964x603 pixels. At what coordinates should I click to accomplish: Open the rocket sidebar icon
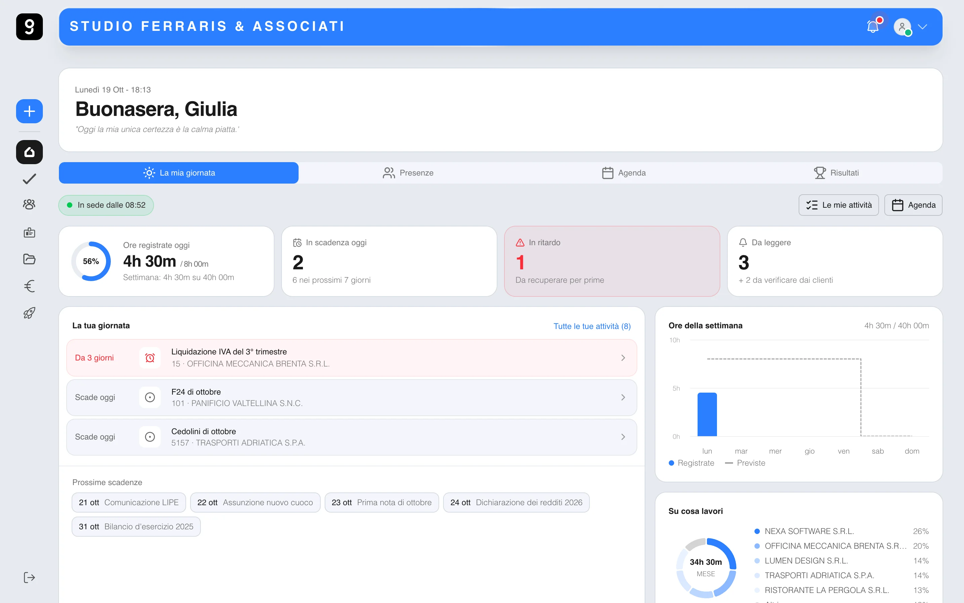[29, 313]
